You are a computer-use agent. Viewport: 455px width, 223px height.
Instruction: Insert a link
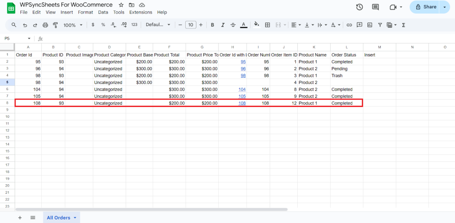pos(349,25)
